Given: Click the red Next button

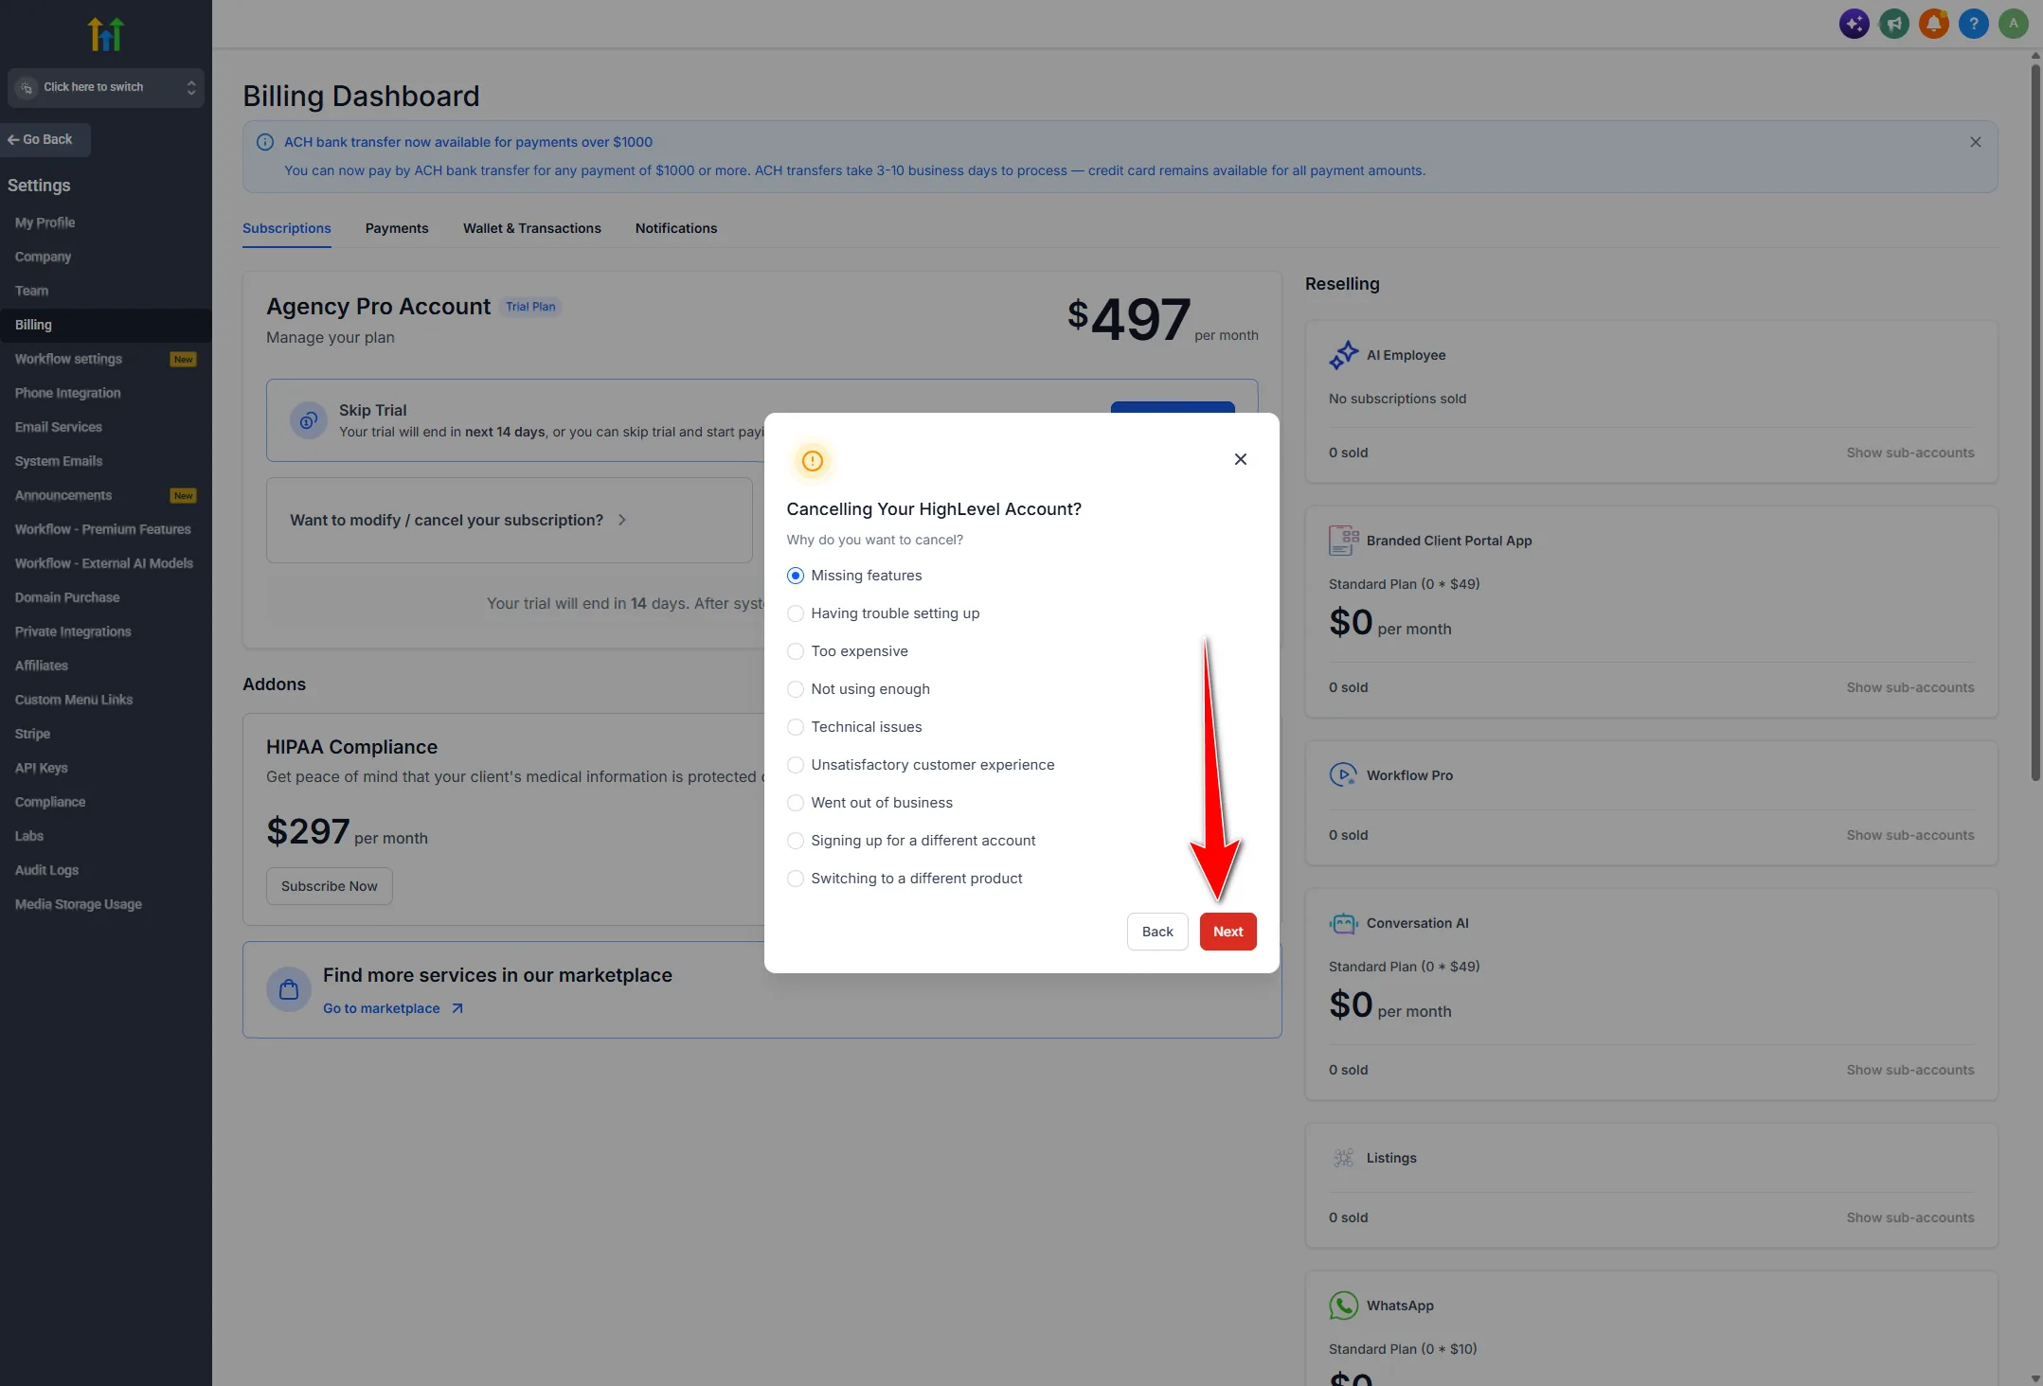Looking at the screenshot, I should pyautogui.click(x=1228, y=932).
